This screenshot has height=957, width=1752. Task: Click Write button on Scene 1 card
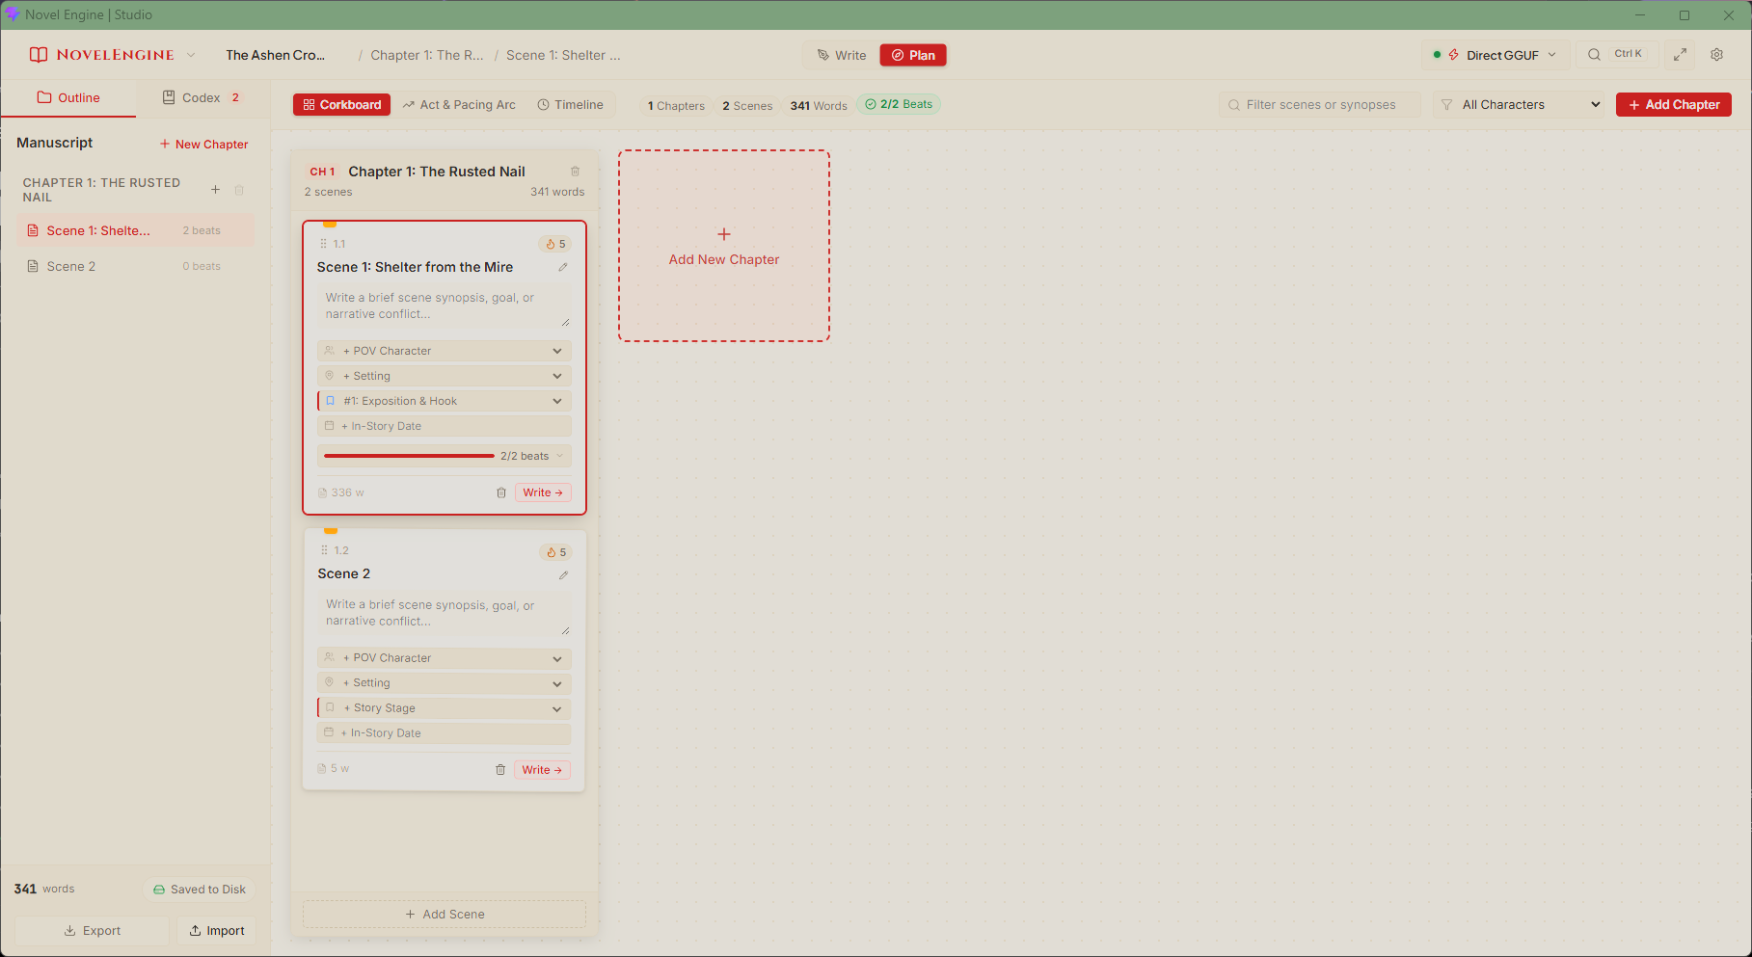pyautogui.click(x=543, y=492)
